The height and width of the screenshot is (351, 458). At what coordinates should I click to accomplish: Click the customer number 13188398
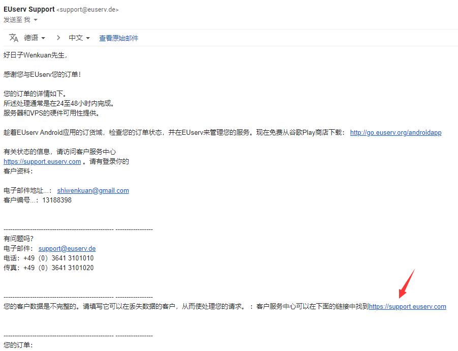pos(57,200)
